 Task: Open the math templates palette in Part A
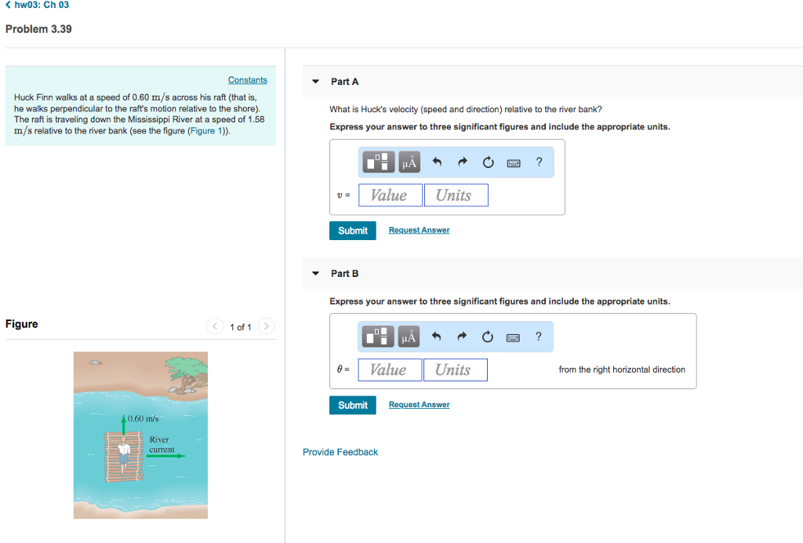click(377, 162)
